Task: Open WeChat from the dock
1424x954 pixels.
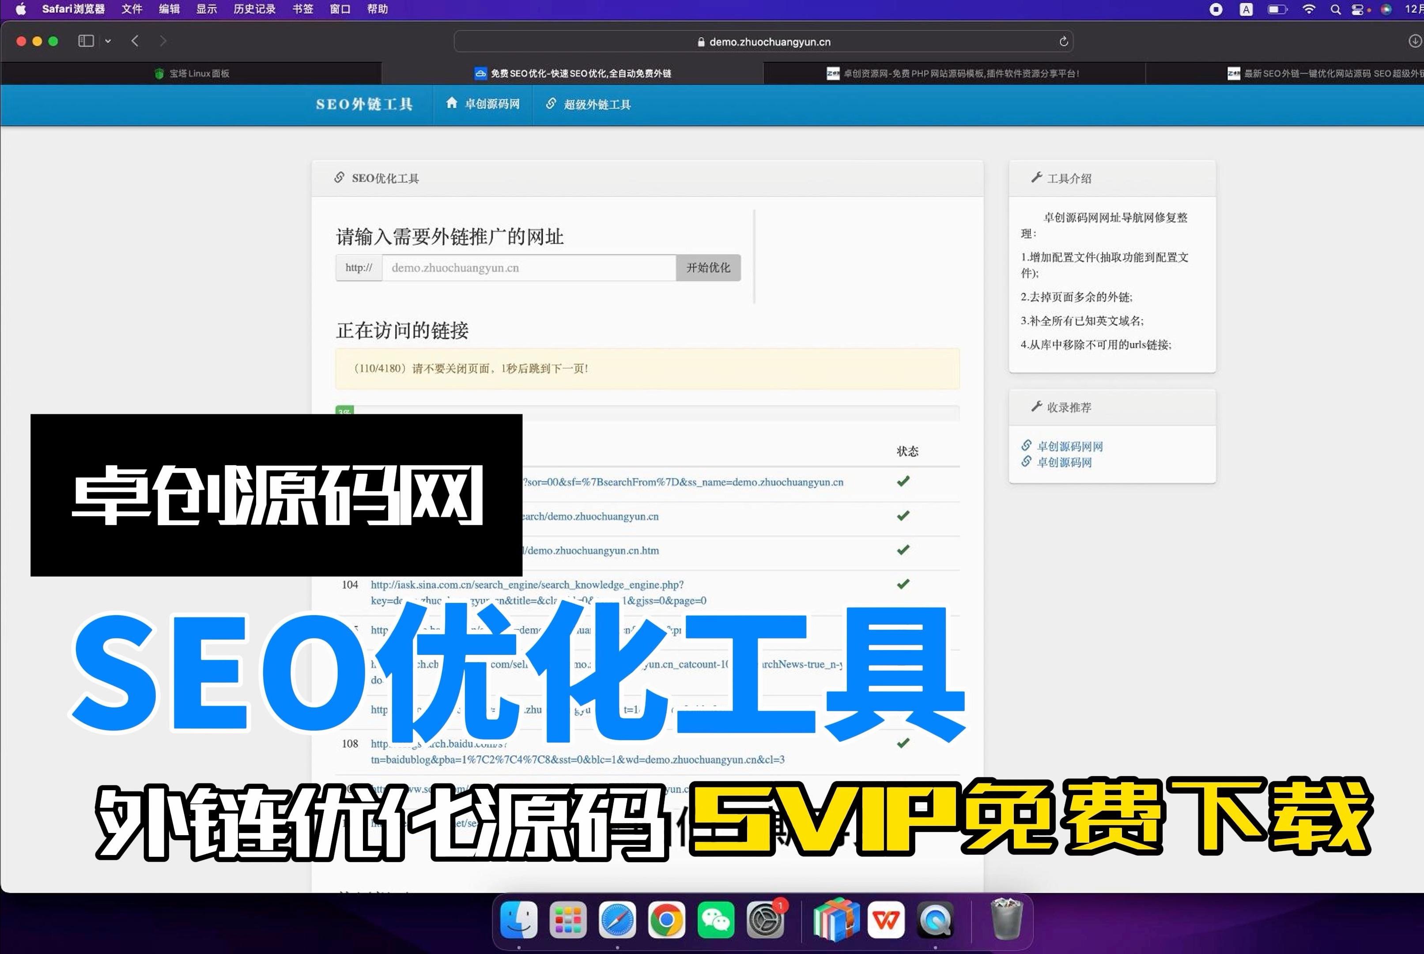Action: 715,920
